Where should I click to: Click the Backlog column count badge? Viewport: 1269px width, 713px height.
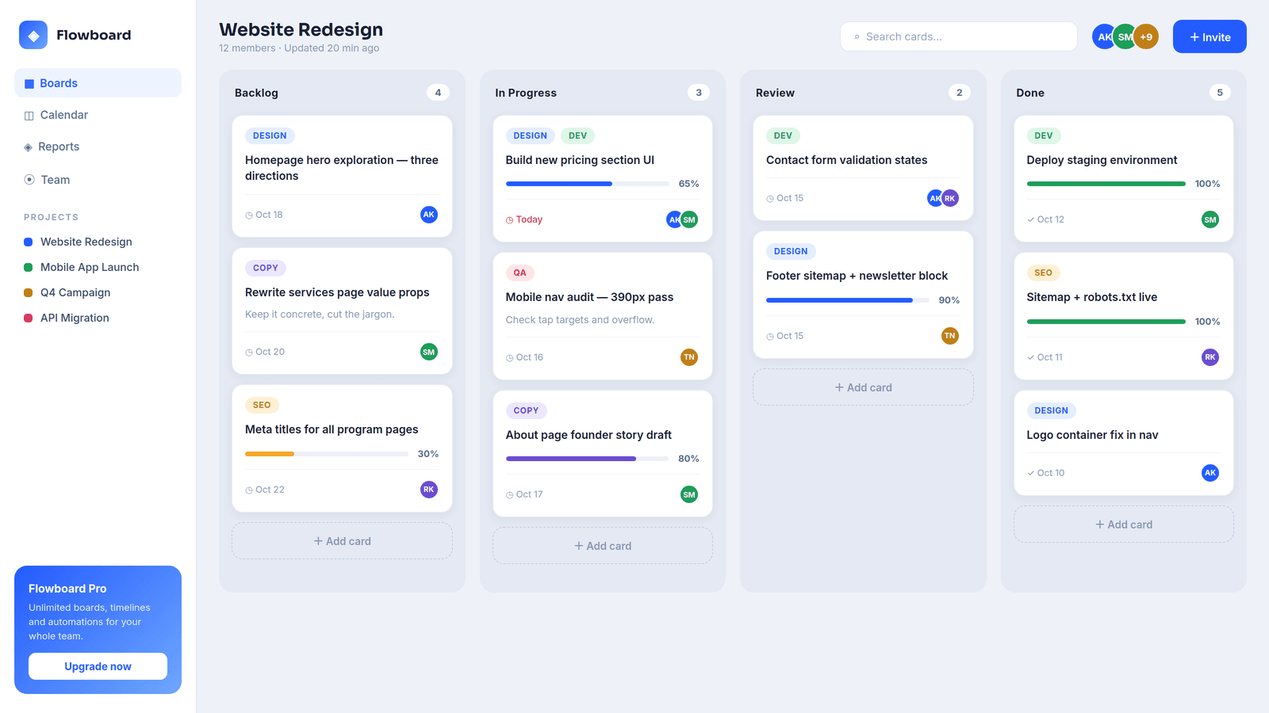pos(438,93)
